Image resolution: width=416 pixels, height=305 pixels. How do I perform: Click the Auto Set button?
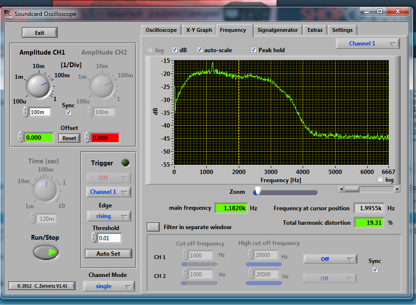click(108, 254)
